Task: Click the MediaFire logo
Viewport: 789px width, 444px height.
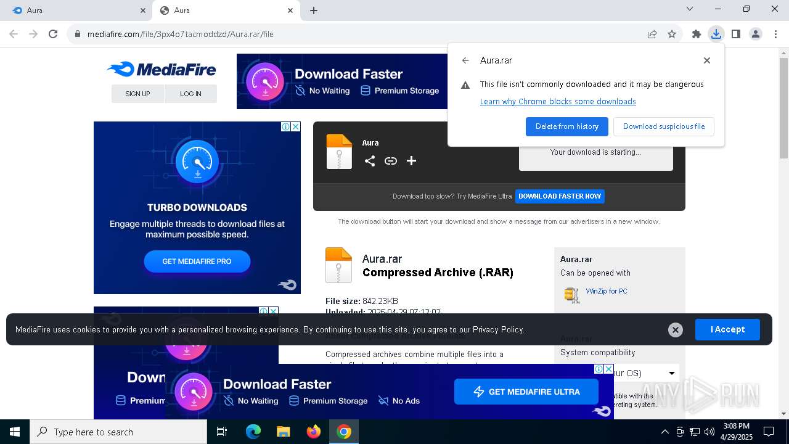Action: [x=161, y=69]
